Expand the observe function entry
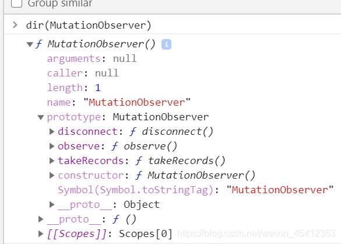 [x=52, y=146]
